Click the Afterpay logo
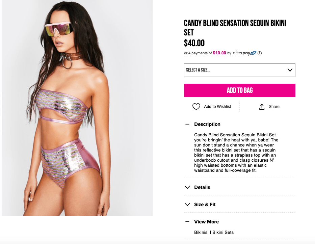315x244 pixels. [x=244, y=53]
